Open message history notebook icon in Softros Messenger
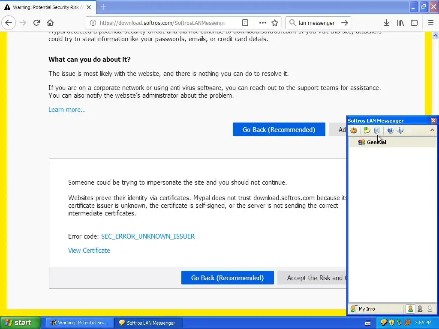 pos(377,130)
